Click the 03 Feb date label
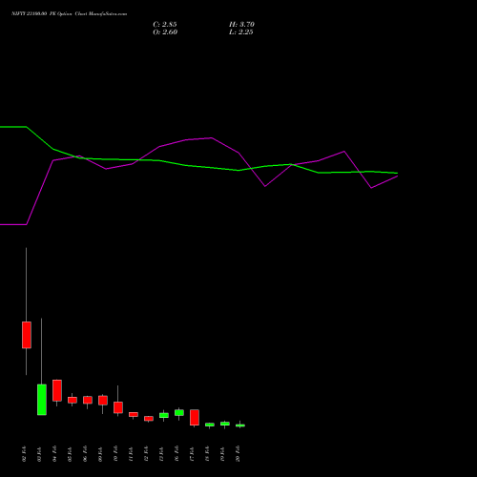This screenshot has width=477, height=477. tap(40, 454)
